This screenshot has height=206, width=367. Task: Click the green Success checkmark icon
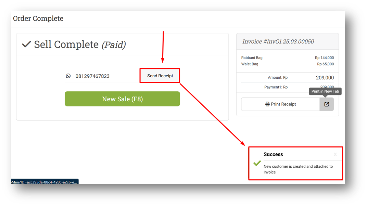click(x=257, y=163)
